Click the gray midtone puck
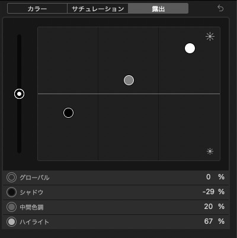Screen dimensions: 237x238 pos(129,80)
